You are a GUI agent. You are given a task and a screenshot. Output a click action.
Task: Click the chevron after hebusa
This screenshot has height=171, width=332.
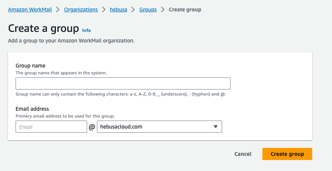(x=133, y=9)
